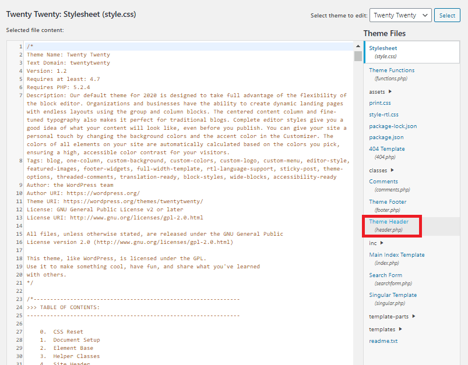This screenshot has height=365, width=468.
Task: Click on line 2 'Theme Name: Twenty Twenty'
Action: tap(68, 55)
